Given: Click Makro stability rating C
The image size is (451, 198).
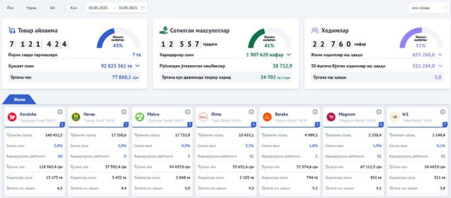Looking at the screenshot, I should tap(189, 157).
